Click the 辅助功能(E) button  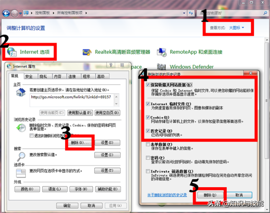(108, 189)
